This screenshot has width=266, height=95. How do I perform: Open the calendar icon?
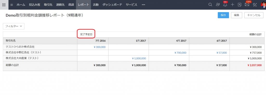[x=240, y=5]
